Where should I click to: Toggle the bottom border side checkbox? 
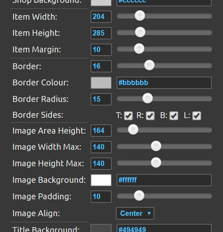174,115
